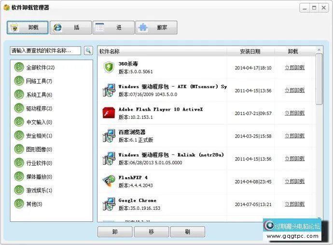
Task: Click the 360杀毒 shield icon
Action: pos(109,67)
